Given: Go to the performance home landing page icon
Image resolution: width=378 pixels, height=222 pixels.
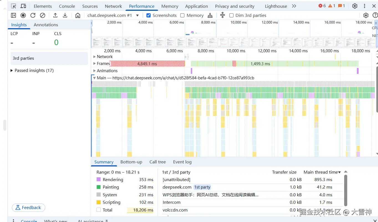Looking at the screenshot, I should click(78, 15).
